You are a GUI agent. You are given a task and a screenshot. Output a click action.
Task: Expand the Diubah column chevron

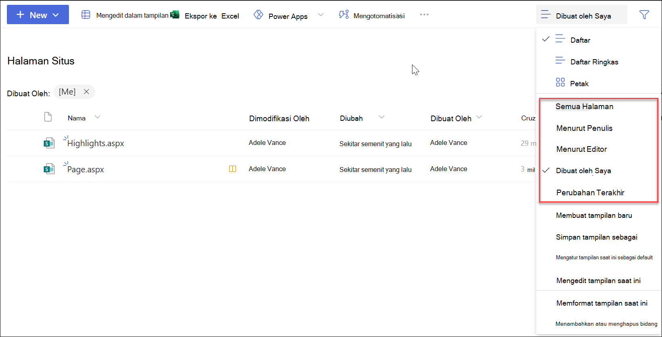click(381, 117)
